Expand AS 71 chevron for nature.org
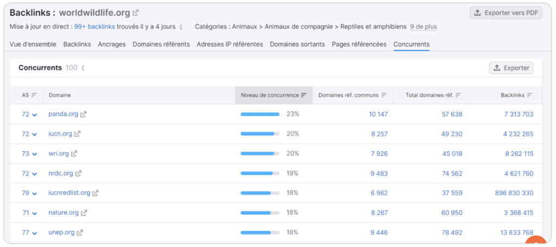 pyautogui.click(x=34, y=213)
